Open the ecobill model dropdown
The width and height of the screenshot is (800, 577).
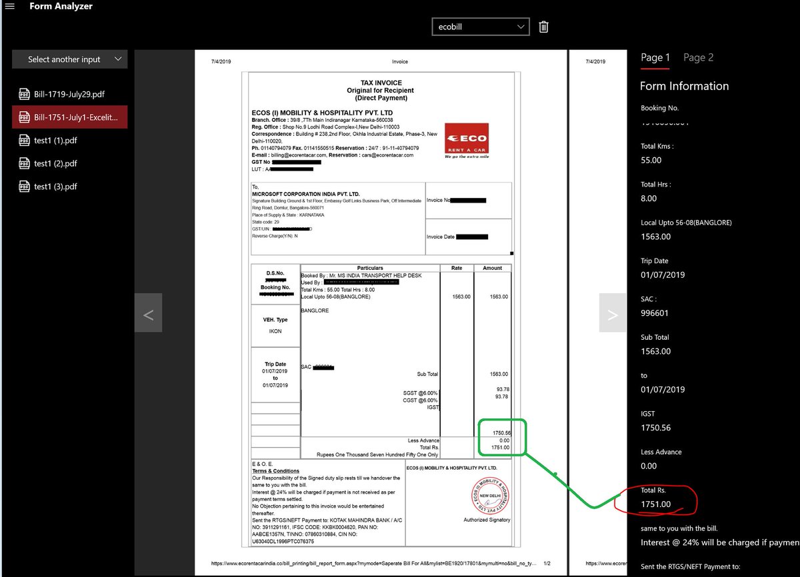tap(481, 27)
